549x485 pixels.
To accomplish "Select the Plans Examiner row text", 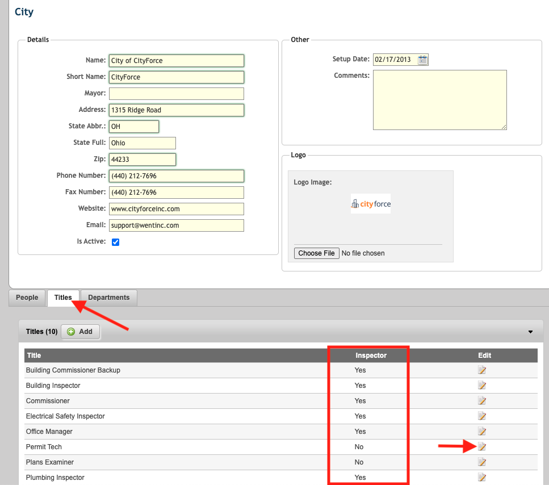I will [50, 462].
